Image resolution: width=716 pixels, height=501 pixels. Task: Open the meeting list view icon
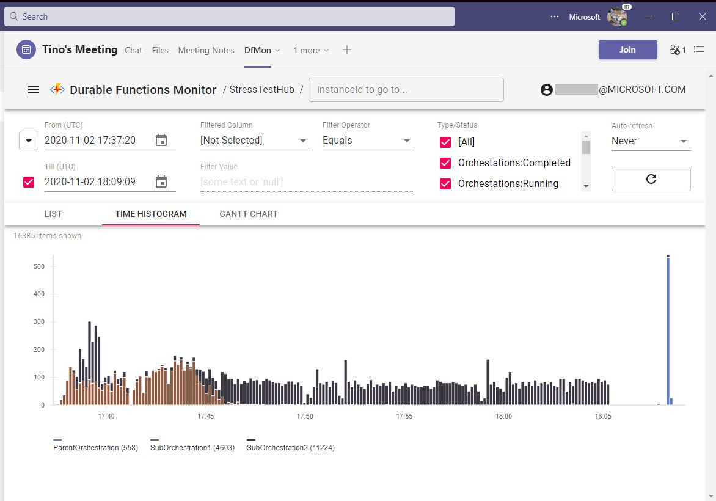tap(699, 49)
